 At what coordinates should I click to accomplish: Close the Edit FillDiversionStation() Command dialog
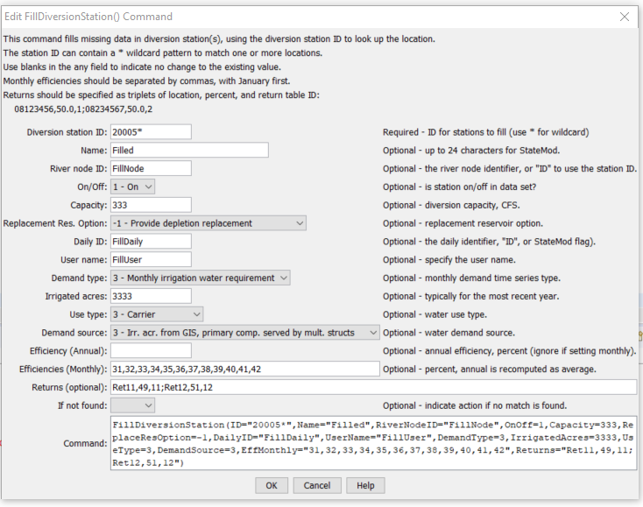[x=624, y=17]
